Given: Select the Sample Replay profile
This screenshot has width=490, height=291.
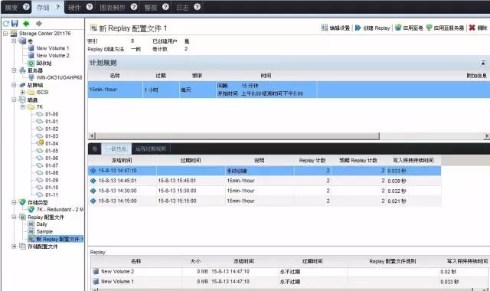Looking at the screenshot, I should [x=44, y=231].
